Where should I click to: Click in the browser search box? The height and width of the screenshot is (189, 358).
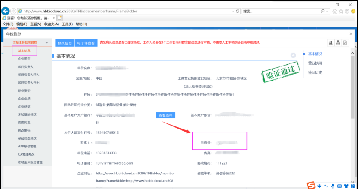point(279,11)
